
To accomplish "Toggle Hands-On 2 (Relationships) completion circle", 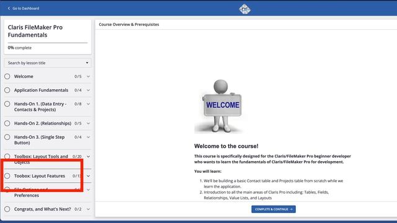I will [x=7, y=123].
